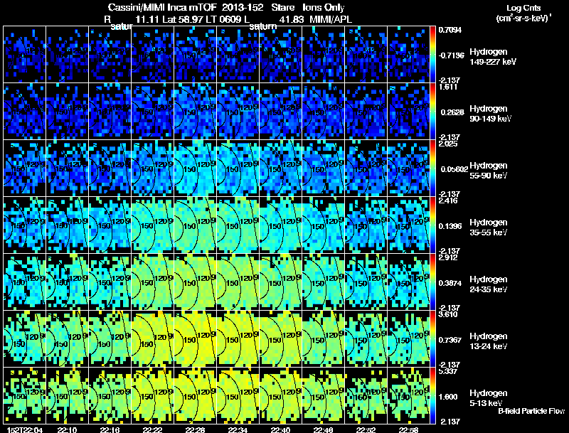
Task: Open the 55-90 keV panel at 22:22
Action: [x=152, y=169]
